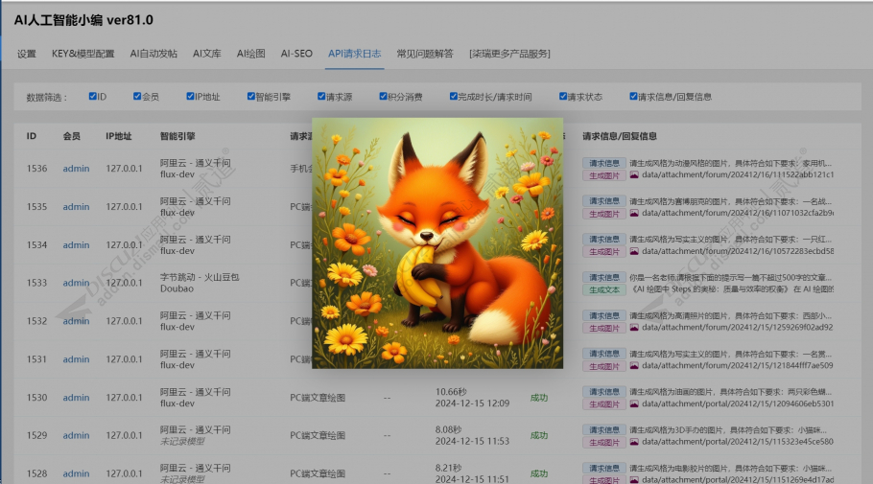Open the 设置 tab
The height and width of the screenshot is (484, 873).
tap(26, 54)
